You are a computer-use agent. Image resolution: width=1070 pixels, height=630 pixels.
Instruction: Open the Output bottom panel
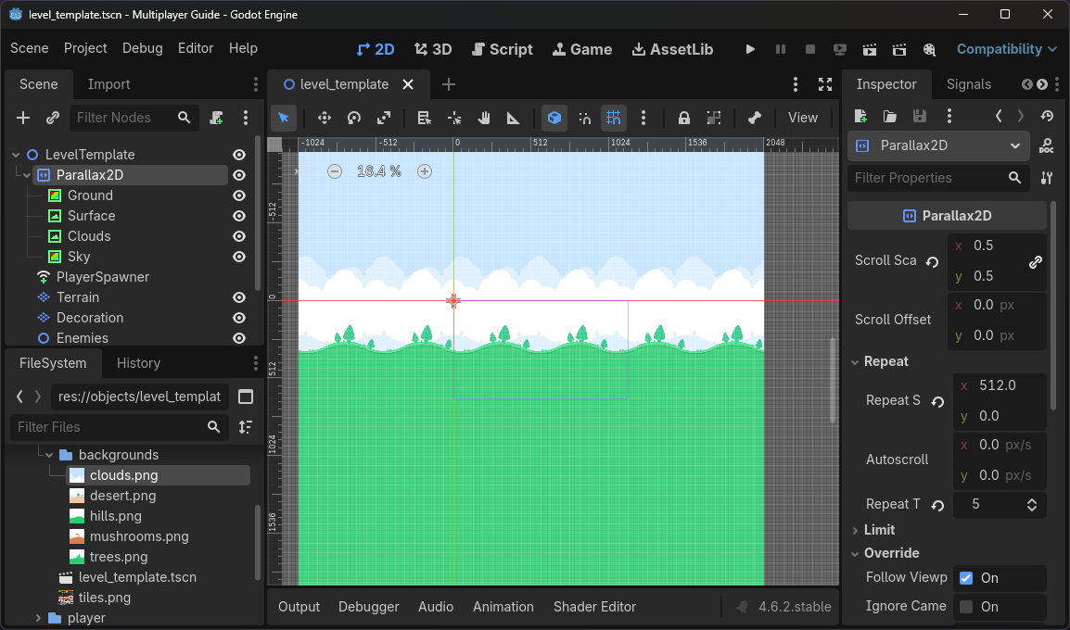[299, 607]
